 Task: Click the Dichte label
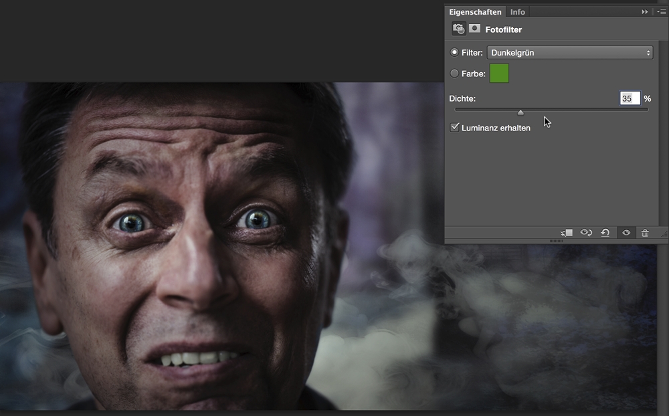[x=462, y=98]
